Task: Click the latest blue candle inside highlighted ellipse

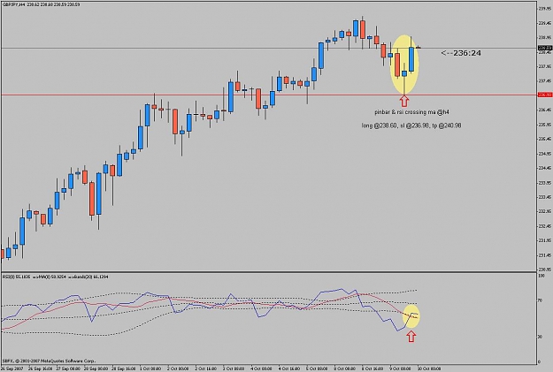Action: (x=411, y=59)
